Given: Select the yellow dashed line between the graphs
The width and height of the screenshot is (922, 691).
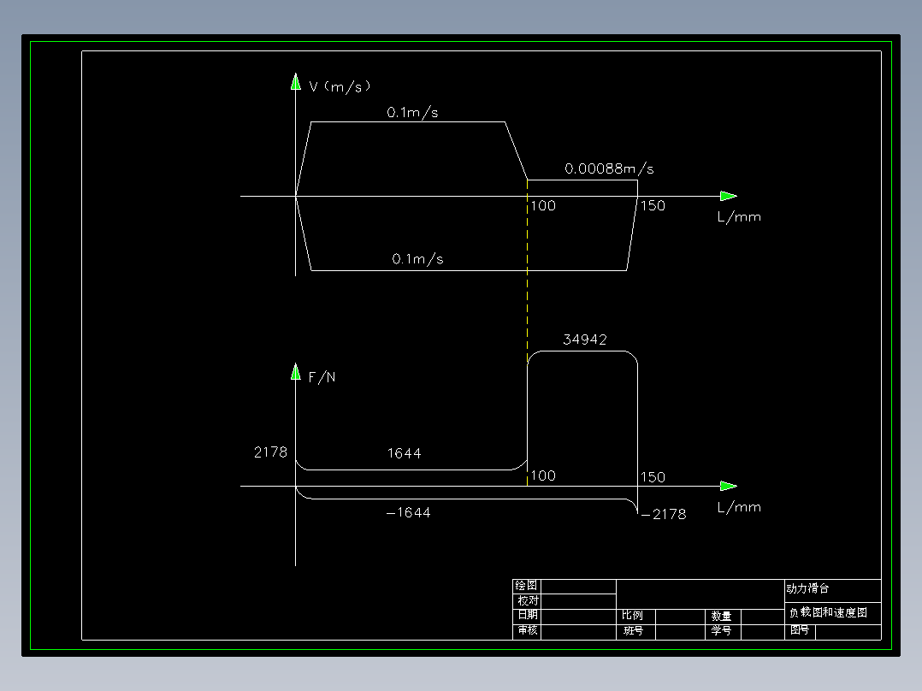Looking at the screenshot, I should pos(528,333).
